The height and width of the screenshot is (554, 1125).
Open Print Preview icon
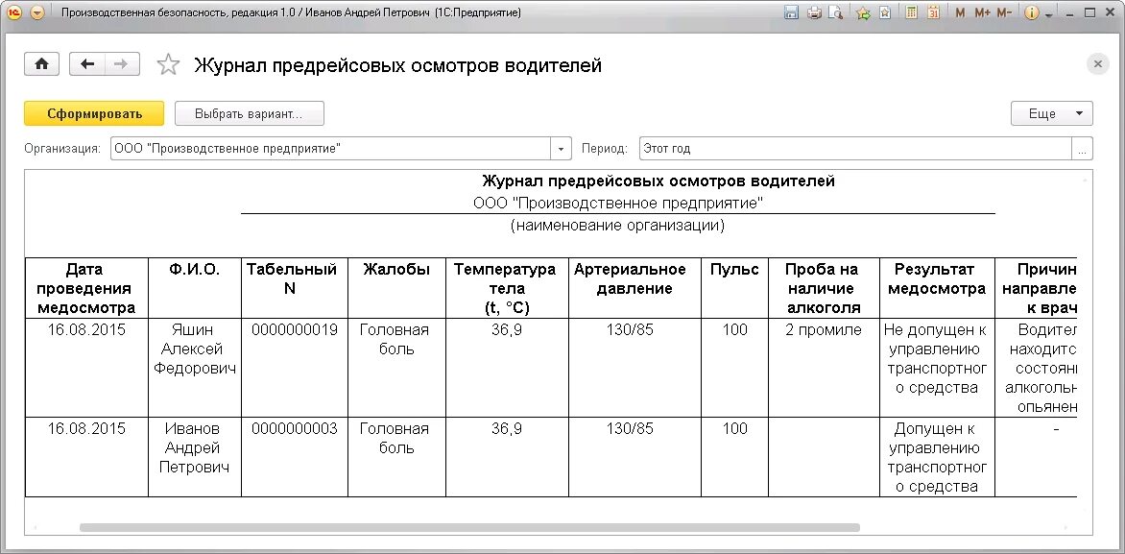(x=834, y=12)
